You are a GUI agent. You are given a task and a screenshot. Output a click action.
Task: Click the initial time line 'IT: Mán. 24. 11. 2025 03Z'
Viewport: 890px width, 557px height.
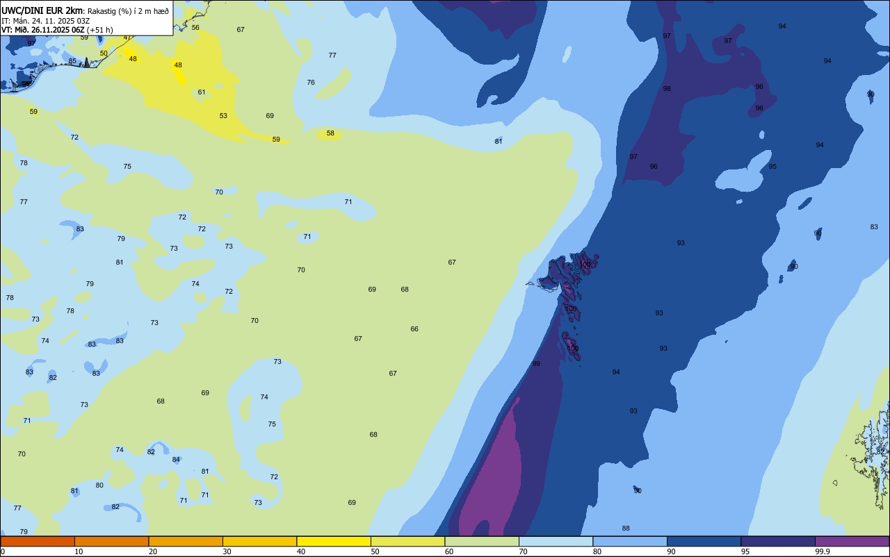pyautogui.click(x=47, y=20)
